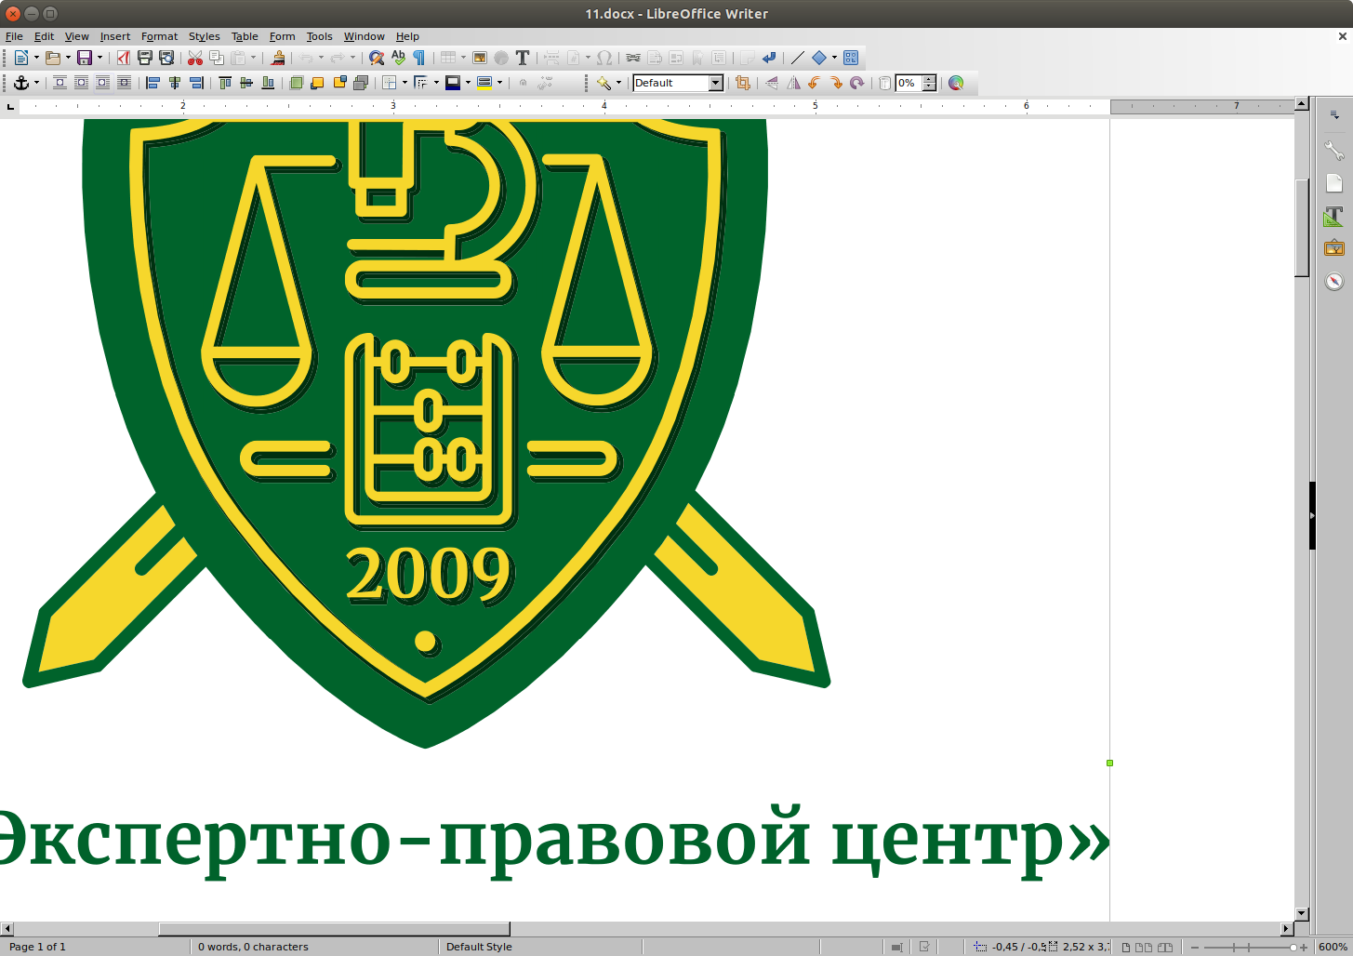
Task: Align the image left
Action: pos(153,83)
